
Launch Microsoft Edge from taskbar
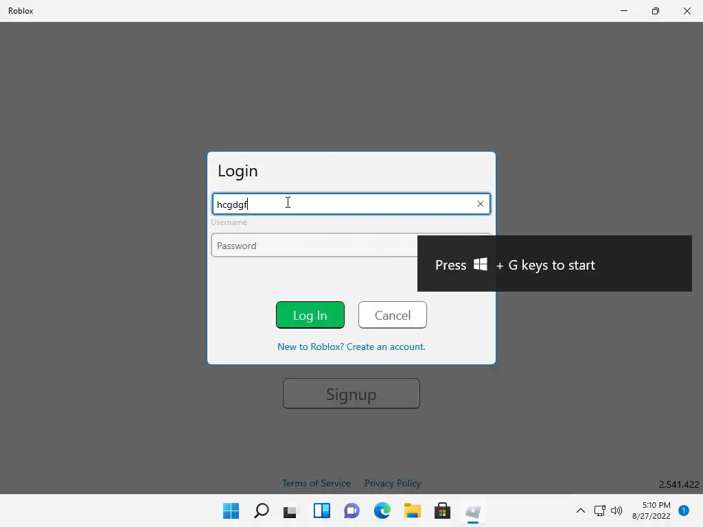382,511
